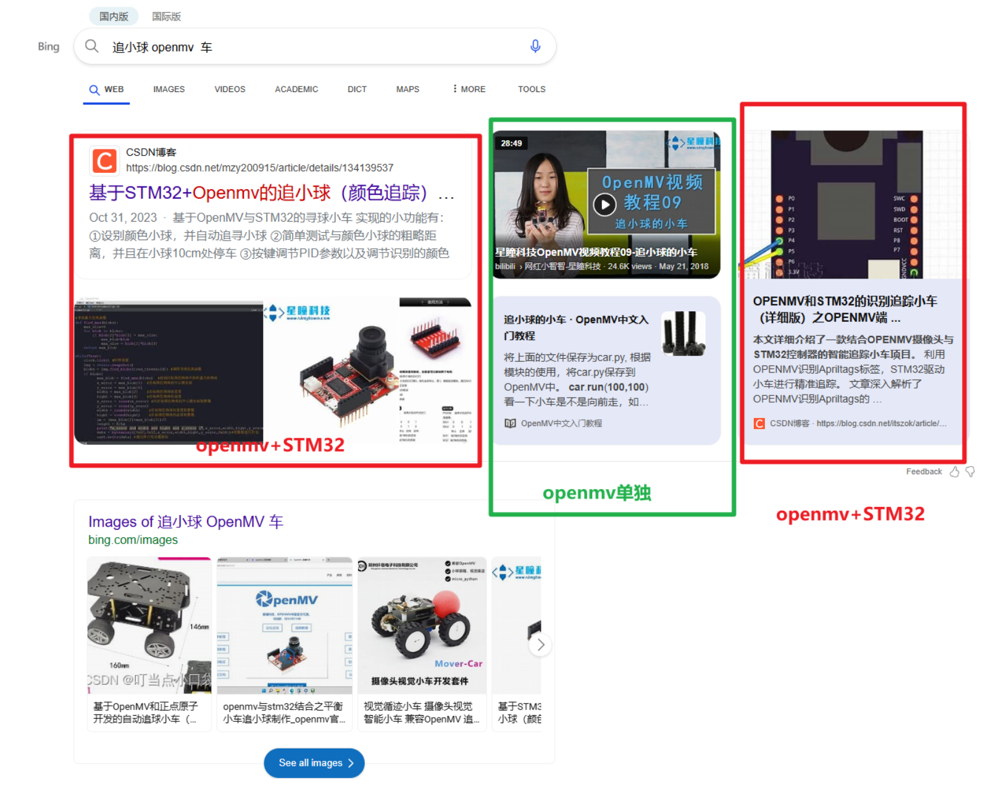Select the 国际版 tab

click(167, 16)
